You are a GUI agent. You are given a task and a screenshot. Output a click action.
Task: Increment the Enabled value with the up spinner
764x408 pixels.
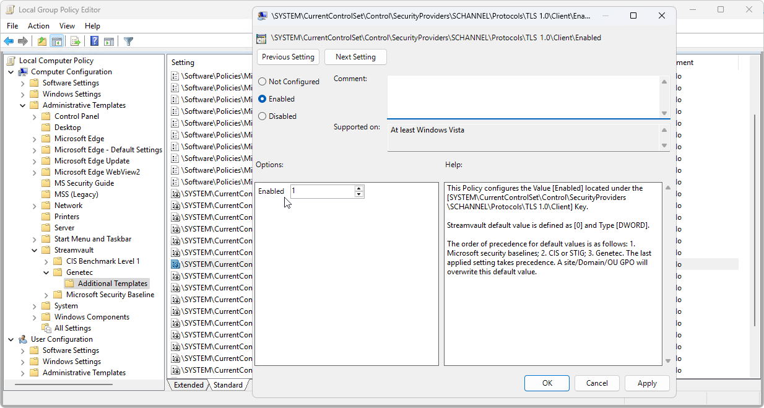(x=359, y=189)
